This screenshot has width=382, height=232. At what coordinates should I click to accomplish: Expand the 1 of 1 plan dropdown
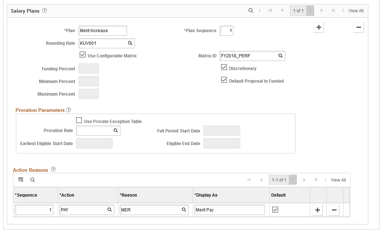pos(310,11)
